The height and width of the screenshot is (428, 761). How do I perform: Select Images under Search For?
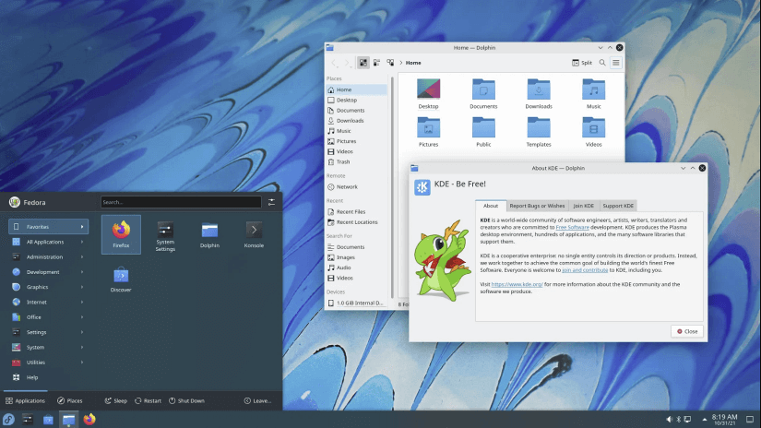tap(357, 257)
